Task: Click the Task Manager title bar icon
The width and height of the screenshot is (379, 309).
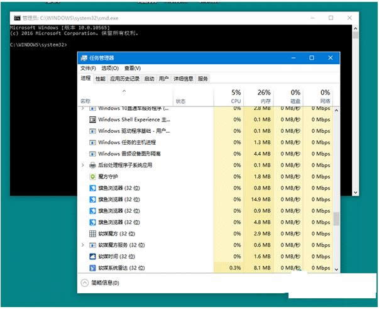Action: (x=84, y=58)
